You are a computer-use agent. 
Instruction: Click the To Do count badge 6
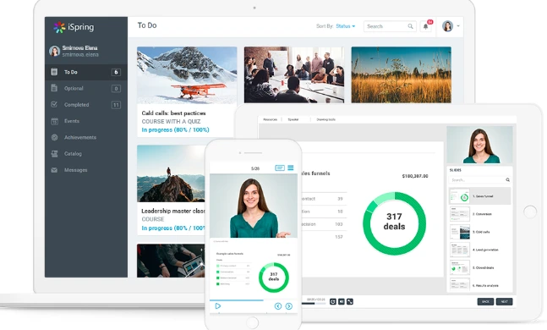pos(116,72)
